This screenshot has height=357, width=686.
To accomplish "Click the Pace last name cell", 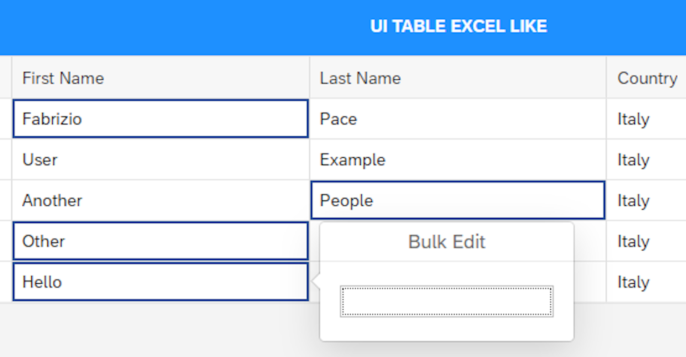I will [x=457, y=119].
